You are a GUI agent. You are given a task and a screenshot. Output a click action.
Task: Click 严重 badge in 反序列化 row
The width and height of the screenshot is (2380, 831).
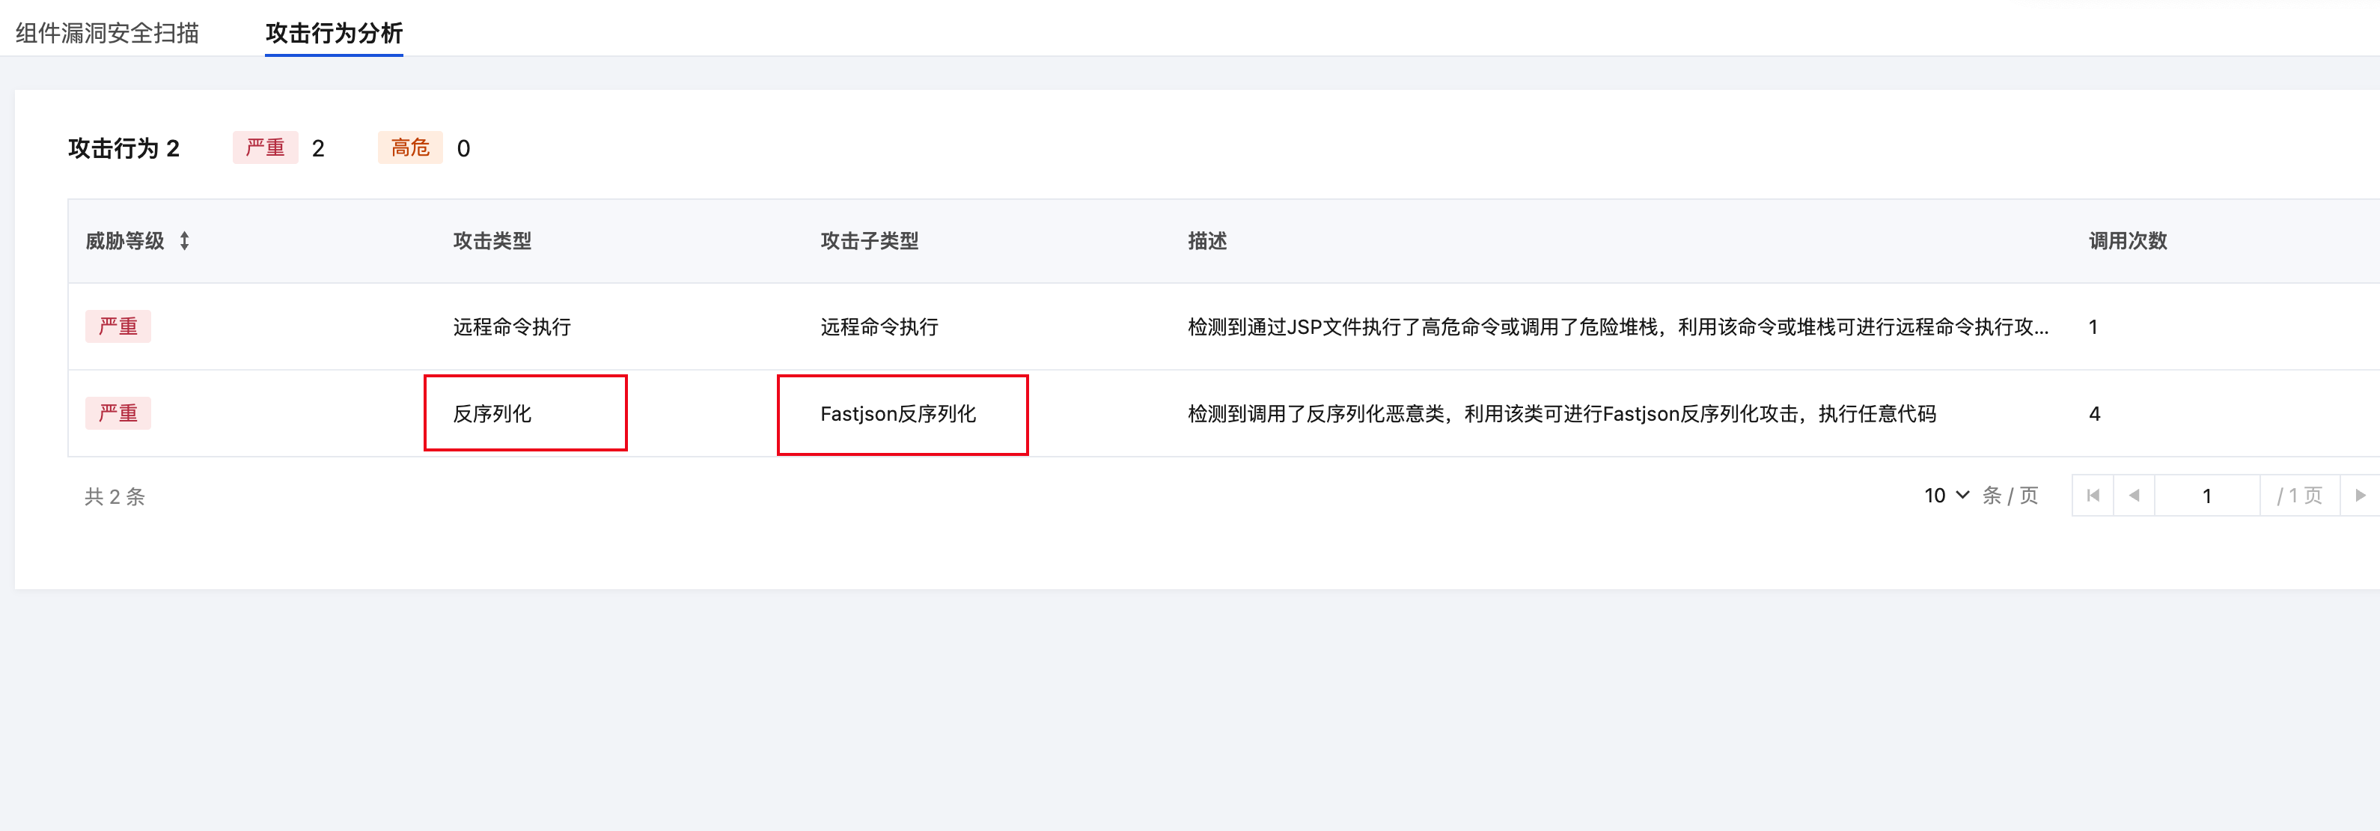pyautogui.click(x=118, y=413)
